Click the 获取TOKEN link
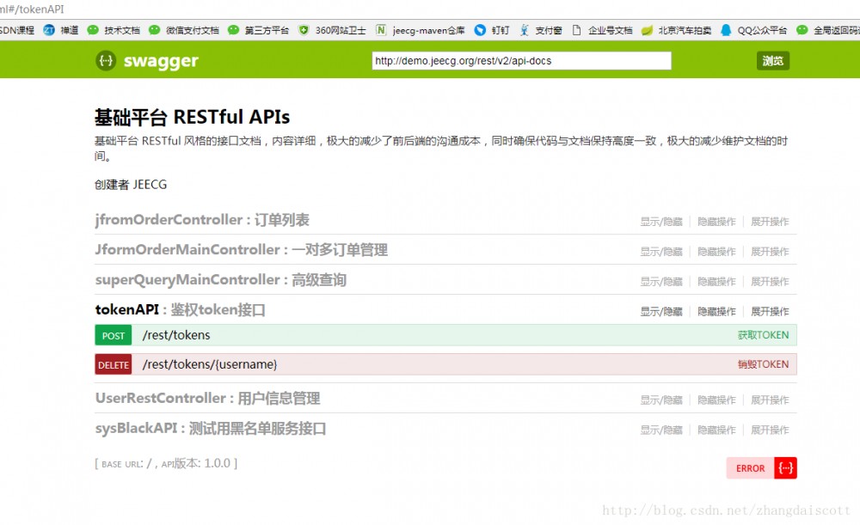Screen dimensions: 860x525 (x=762, y=335)
